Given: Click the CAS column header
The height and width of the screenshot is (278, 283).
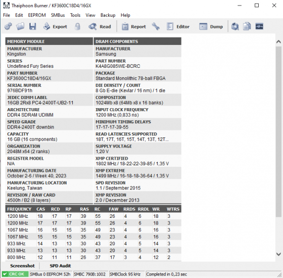Looking at the screenshot, I should click(40, 209).
